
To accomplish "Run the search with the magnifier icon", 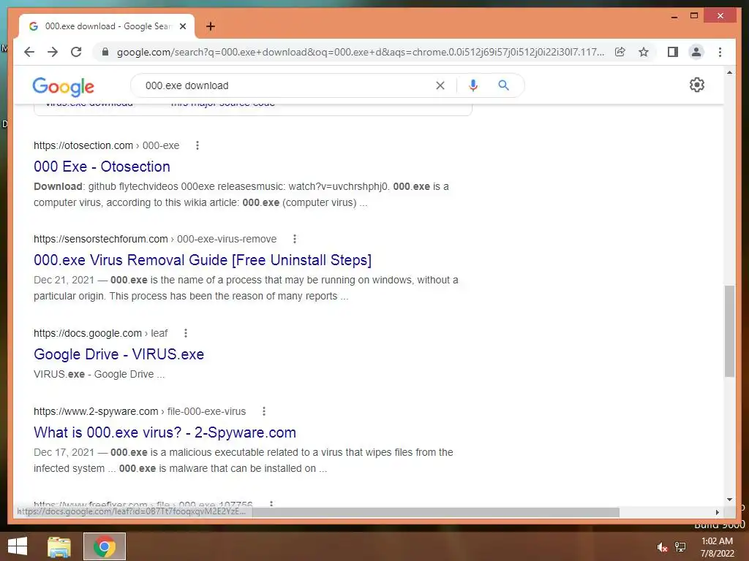I will tap(503, 85).
